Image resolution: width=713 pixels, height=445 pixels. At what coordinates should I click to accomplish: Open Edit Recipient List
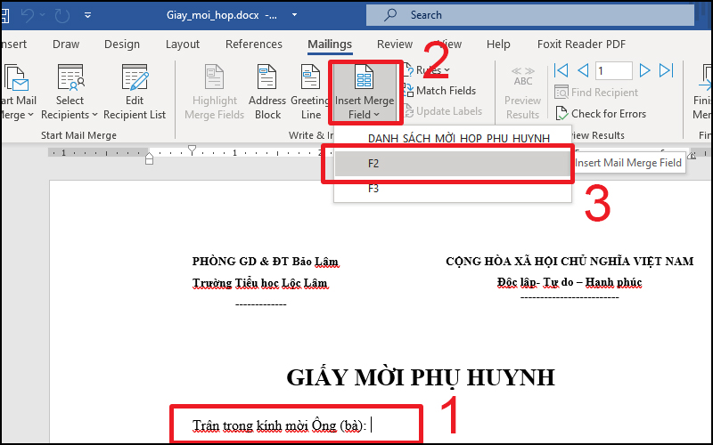click(135, 93)
